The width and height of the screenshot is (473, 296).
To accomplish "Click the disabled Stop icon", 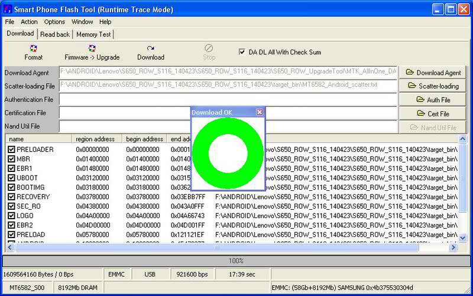I will [x=209, y=48].
